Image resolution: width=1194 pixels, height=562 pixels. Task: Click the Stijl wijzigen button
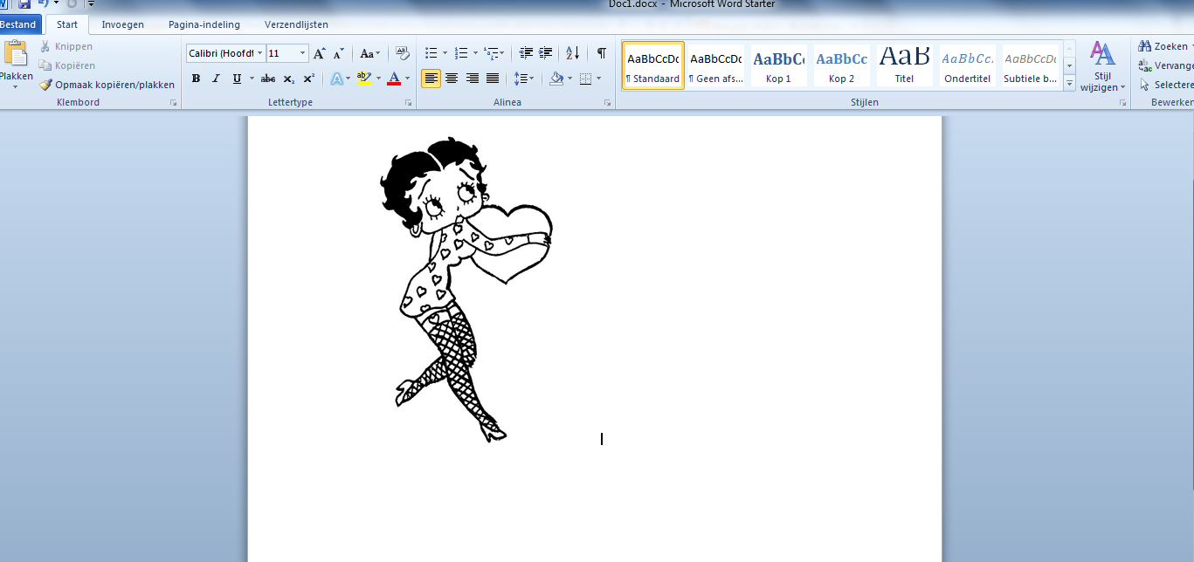[1103, 67]
